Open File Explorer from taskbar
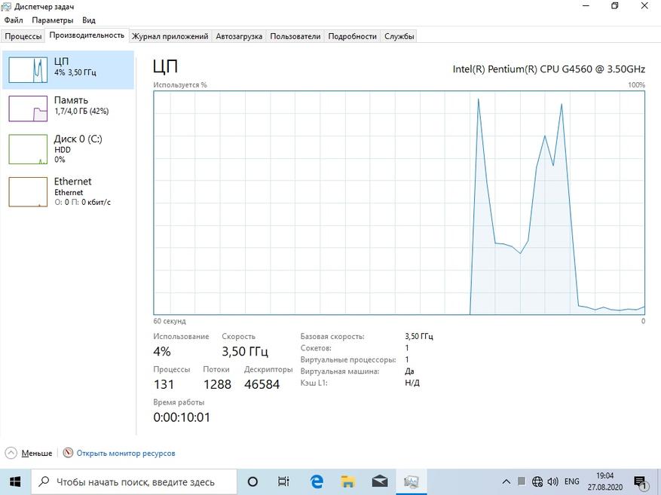The image size is (661, 495). tap(348, 481)
